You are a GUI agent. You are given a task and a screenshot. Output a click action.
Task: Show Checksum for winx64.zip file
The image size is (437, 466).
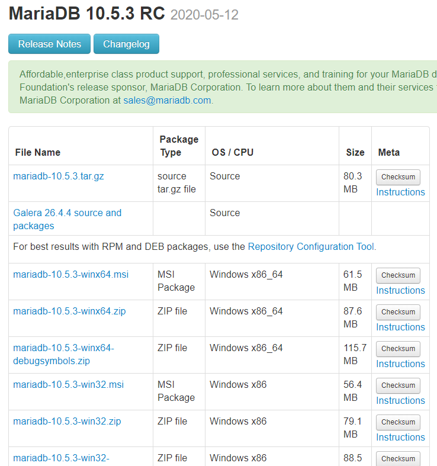tap(398, 312)
